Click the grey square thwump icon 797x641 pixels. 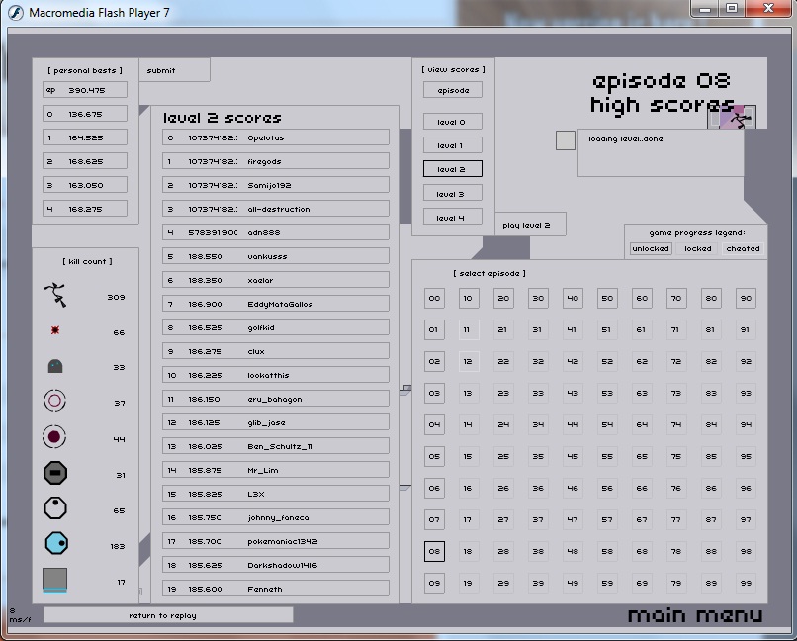click(55, 580)
